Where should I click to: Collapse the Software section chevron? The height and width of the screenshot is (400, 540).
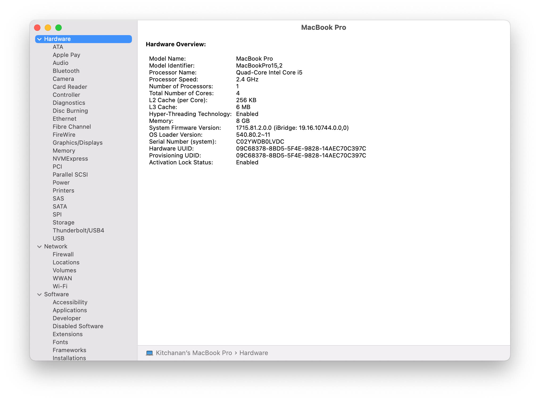coord(39,294)
